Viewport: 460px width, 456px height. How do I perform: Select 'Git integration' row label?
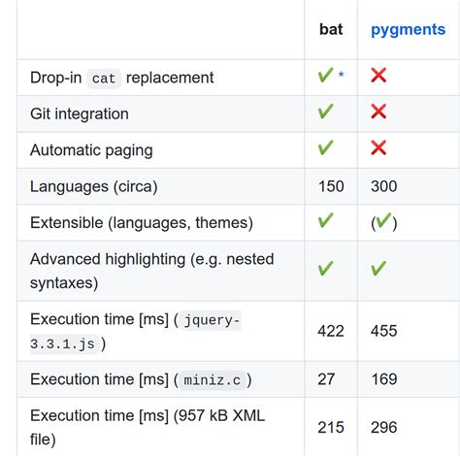click(x=80, y=114)
